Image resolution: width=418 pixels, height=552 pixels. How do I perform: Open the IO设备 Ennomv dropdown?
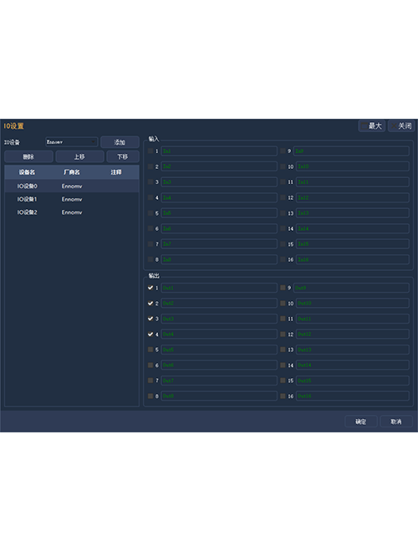point(72,142)
